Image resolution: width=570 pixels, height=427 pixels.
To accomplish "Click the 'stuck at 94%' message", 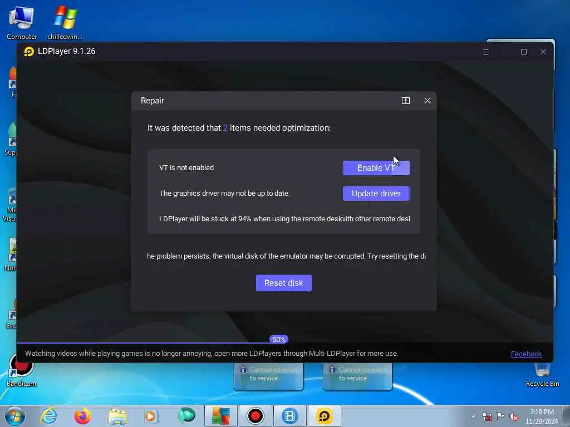I will click(x=284, y=219).
